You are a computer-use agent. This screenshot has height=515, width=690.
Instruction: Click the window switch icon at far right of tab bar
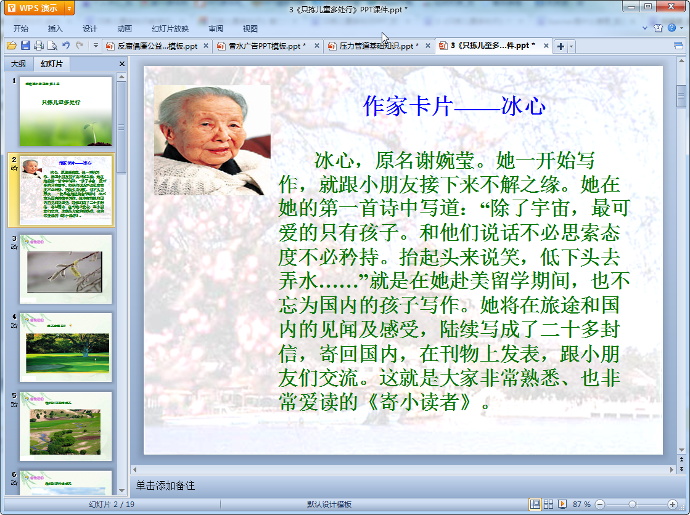tap(678, 46)
